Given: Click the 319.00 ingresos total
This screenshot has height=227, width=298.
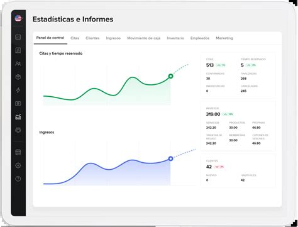Looking at the screenshot, I should (x=213, y=114).
